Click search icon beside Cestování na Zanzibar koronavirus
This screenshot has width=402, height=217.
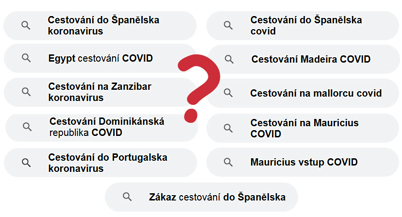(26, 91)
